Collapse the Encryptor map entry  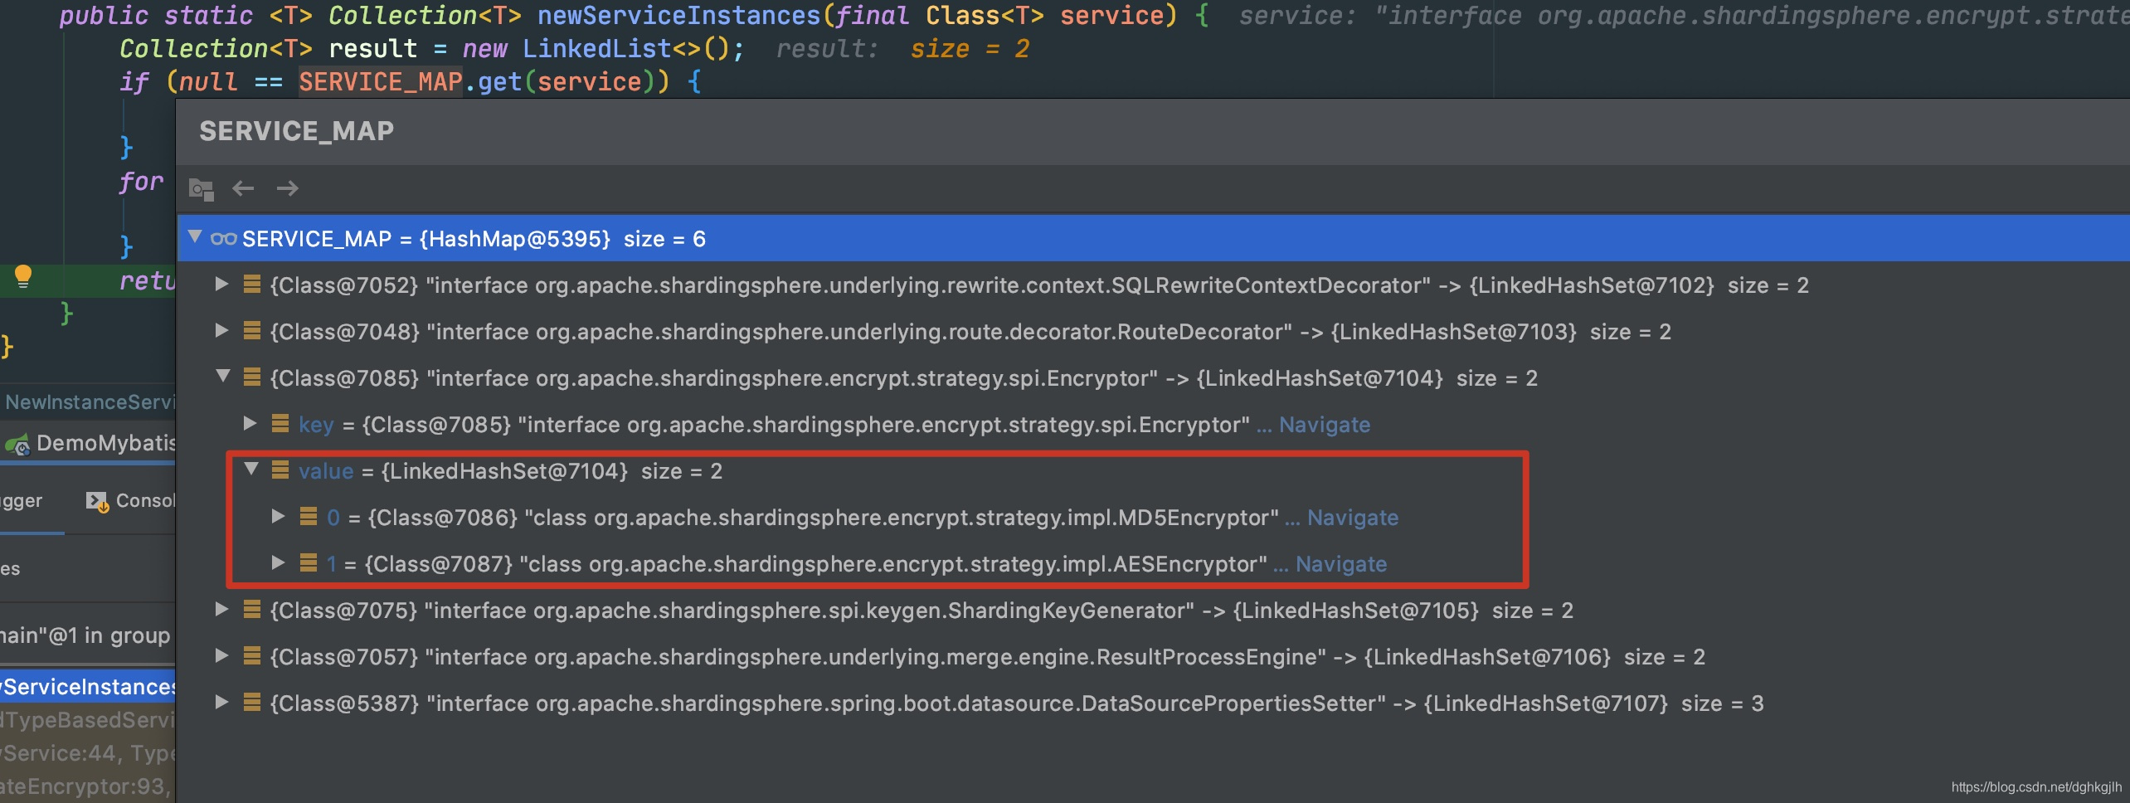tap(222, 377)
